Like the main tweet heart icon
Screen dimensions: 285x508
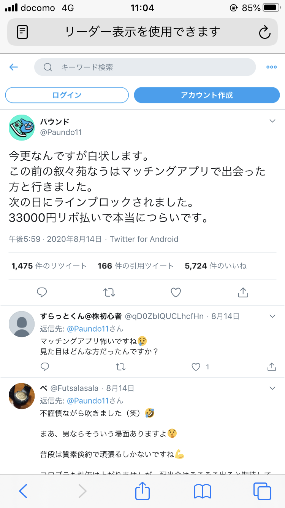[x=176, y=292]
